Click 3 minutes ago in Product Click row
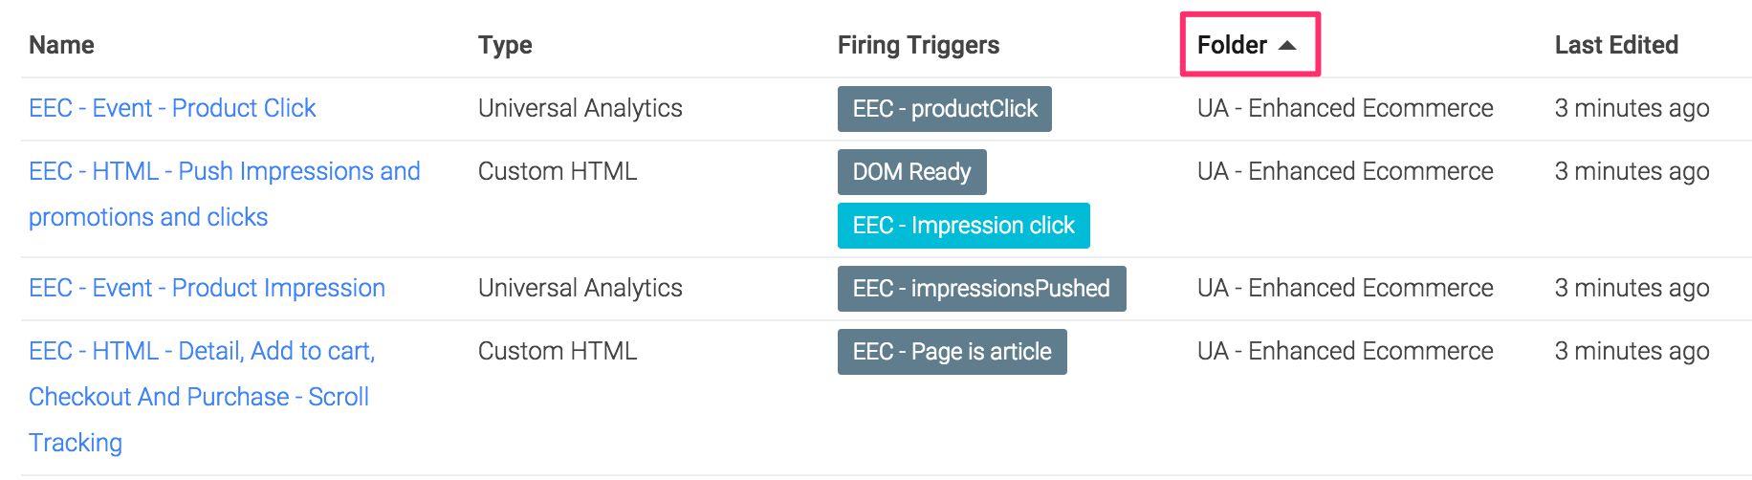Viewport: 1752px width, 480px height. (x=1632, y=108)
